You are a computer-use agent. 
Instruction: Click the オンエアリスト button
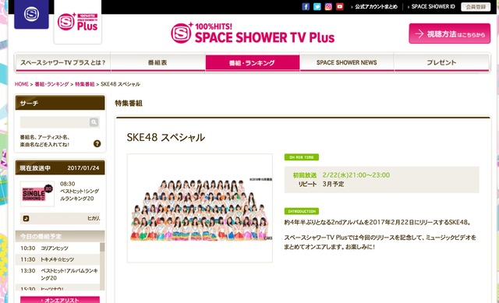60,300
